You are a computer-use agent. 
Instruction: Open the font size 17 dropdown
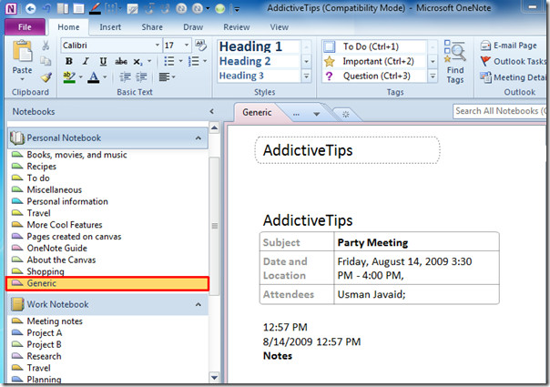[x=187, y=46]
